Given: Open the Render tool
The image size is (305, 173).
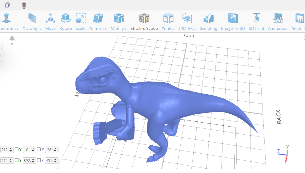Looking at the screenshot, I should click(x=298, y=22).
